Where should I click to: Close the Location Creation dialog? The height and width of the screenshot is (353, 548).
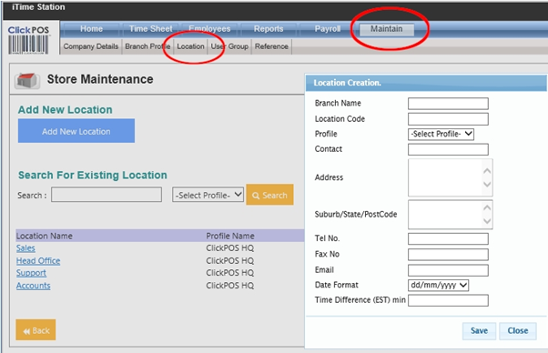518,330
